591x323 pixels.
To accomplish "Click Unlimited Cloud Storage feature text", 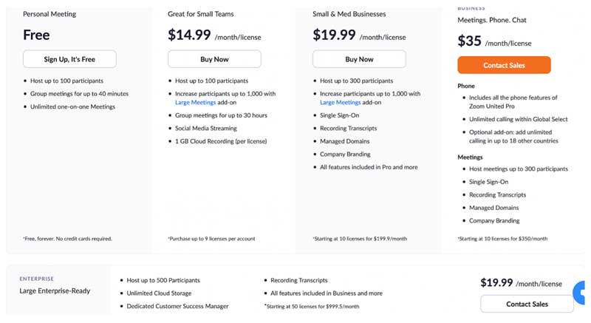I will point(159,293).
